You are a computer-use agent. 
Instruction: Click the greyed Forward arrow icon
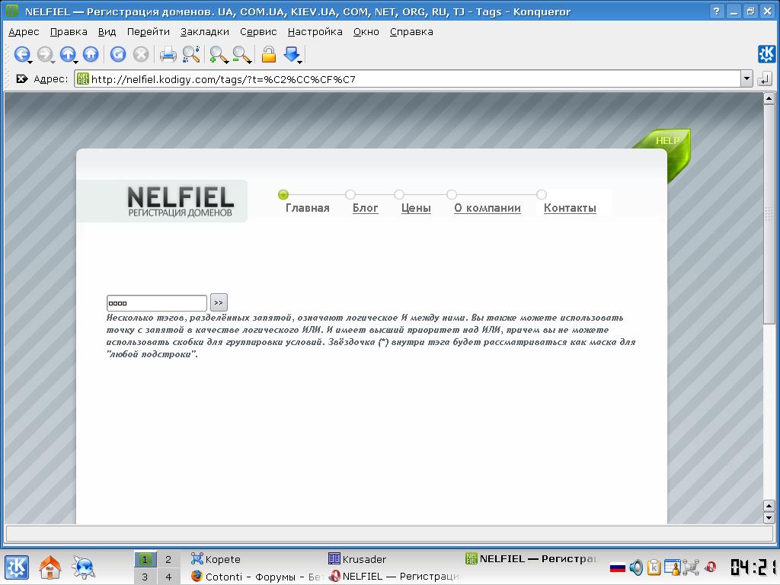coord(45,54)
